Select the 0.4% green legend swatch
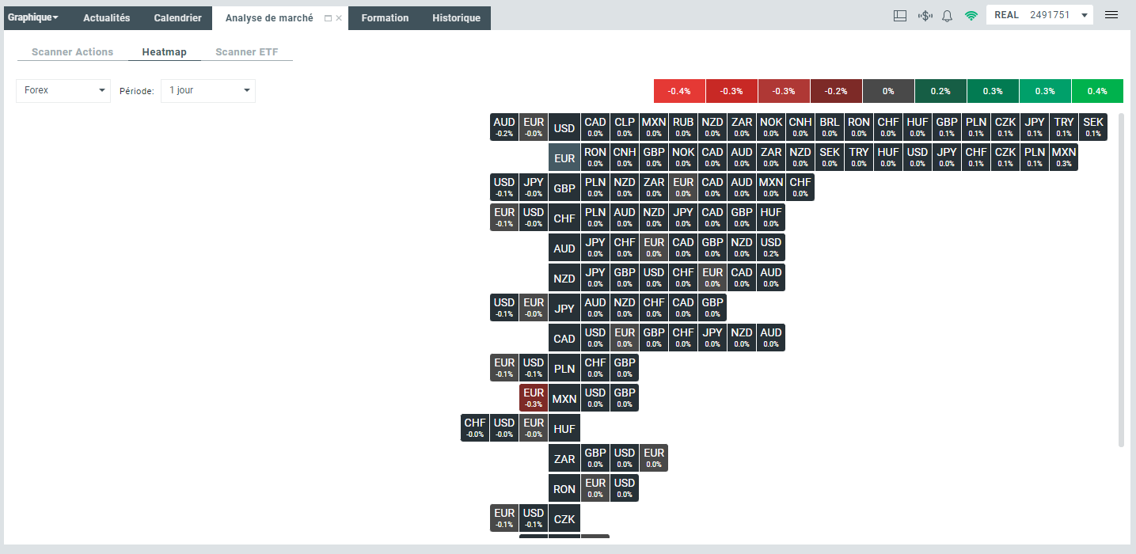 [1096, 90]
